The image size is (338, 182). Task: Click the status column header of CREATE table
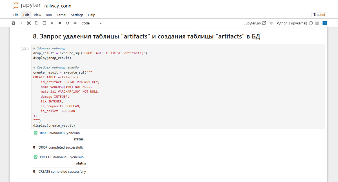tap(81, 163)
